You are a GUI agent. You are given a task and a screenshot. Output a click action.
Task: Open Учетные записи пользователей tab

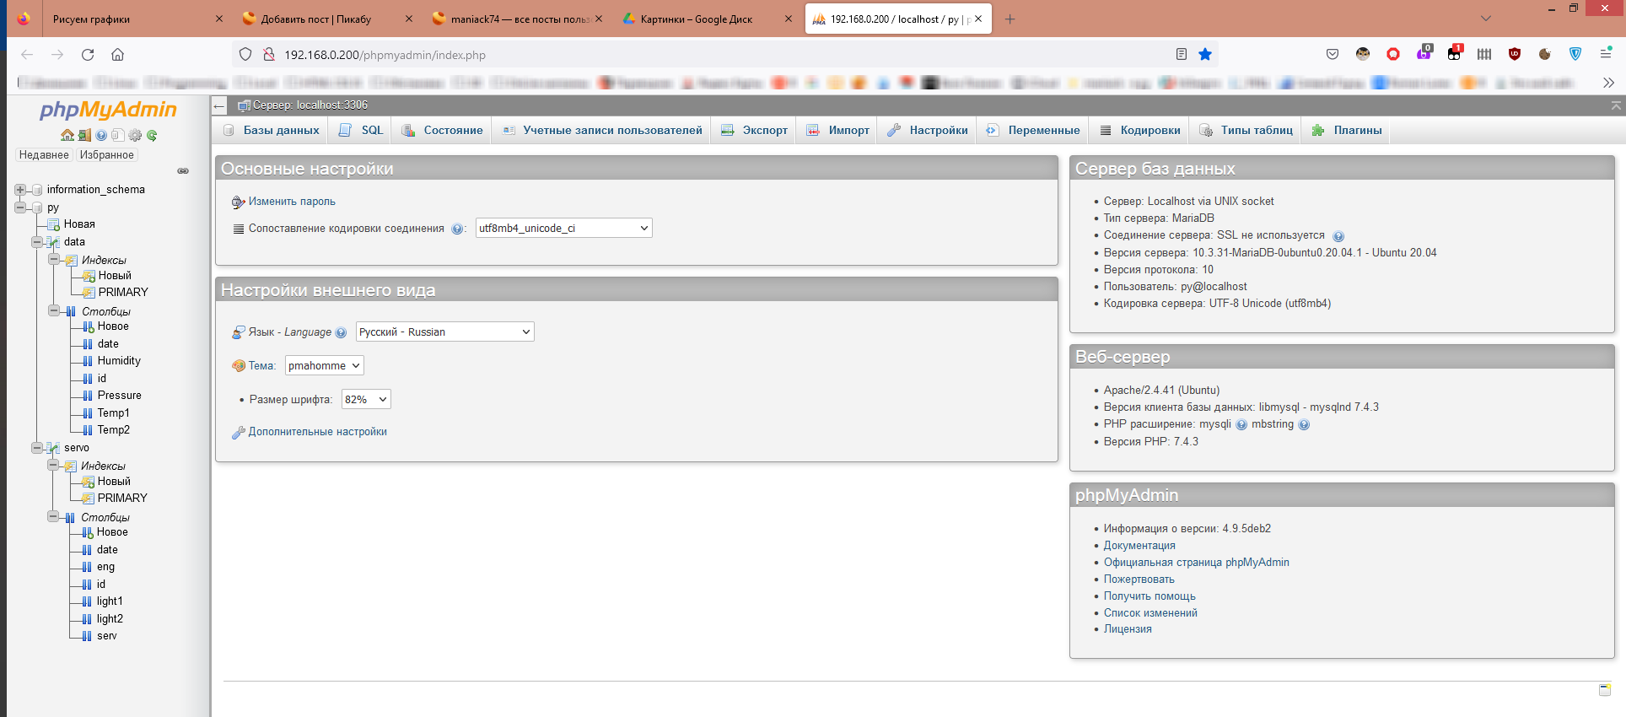(x=602, y=131)
